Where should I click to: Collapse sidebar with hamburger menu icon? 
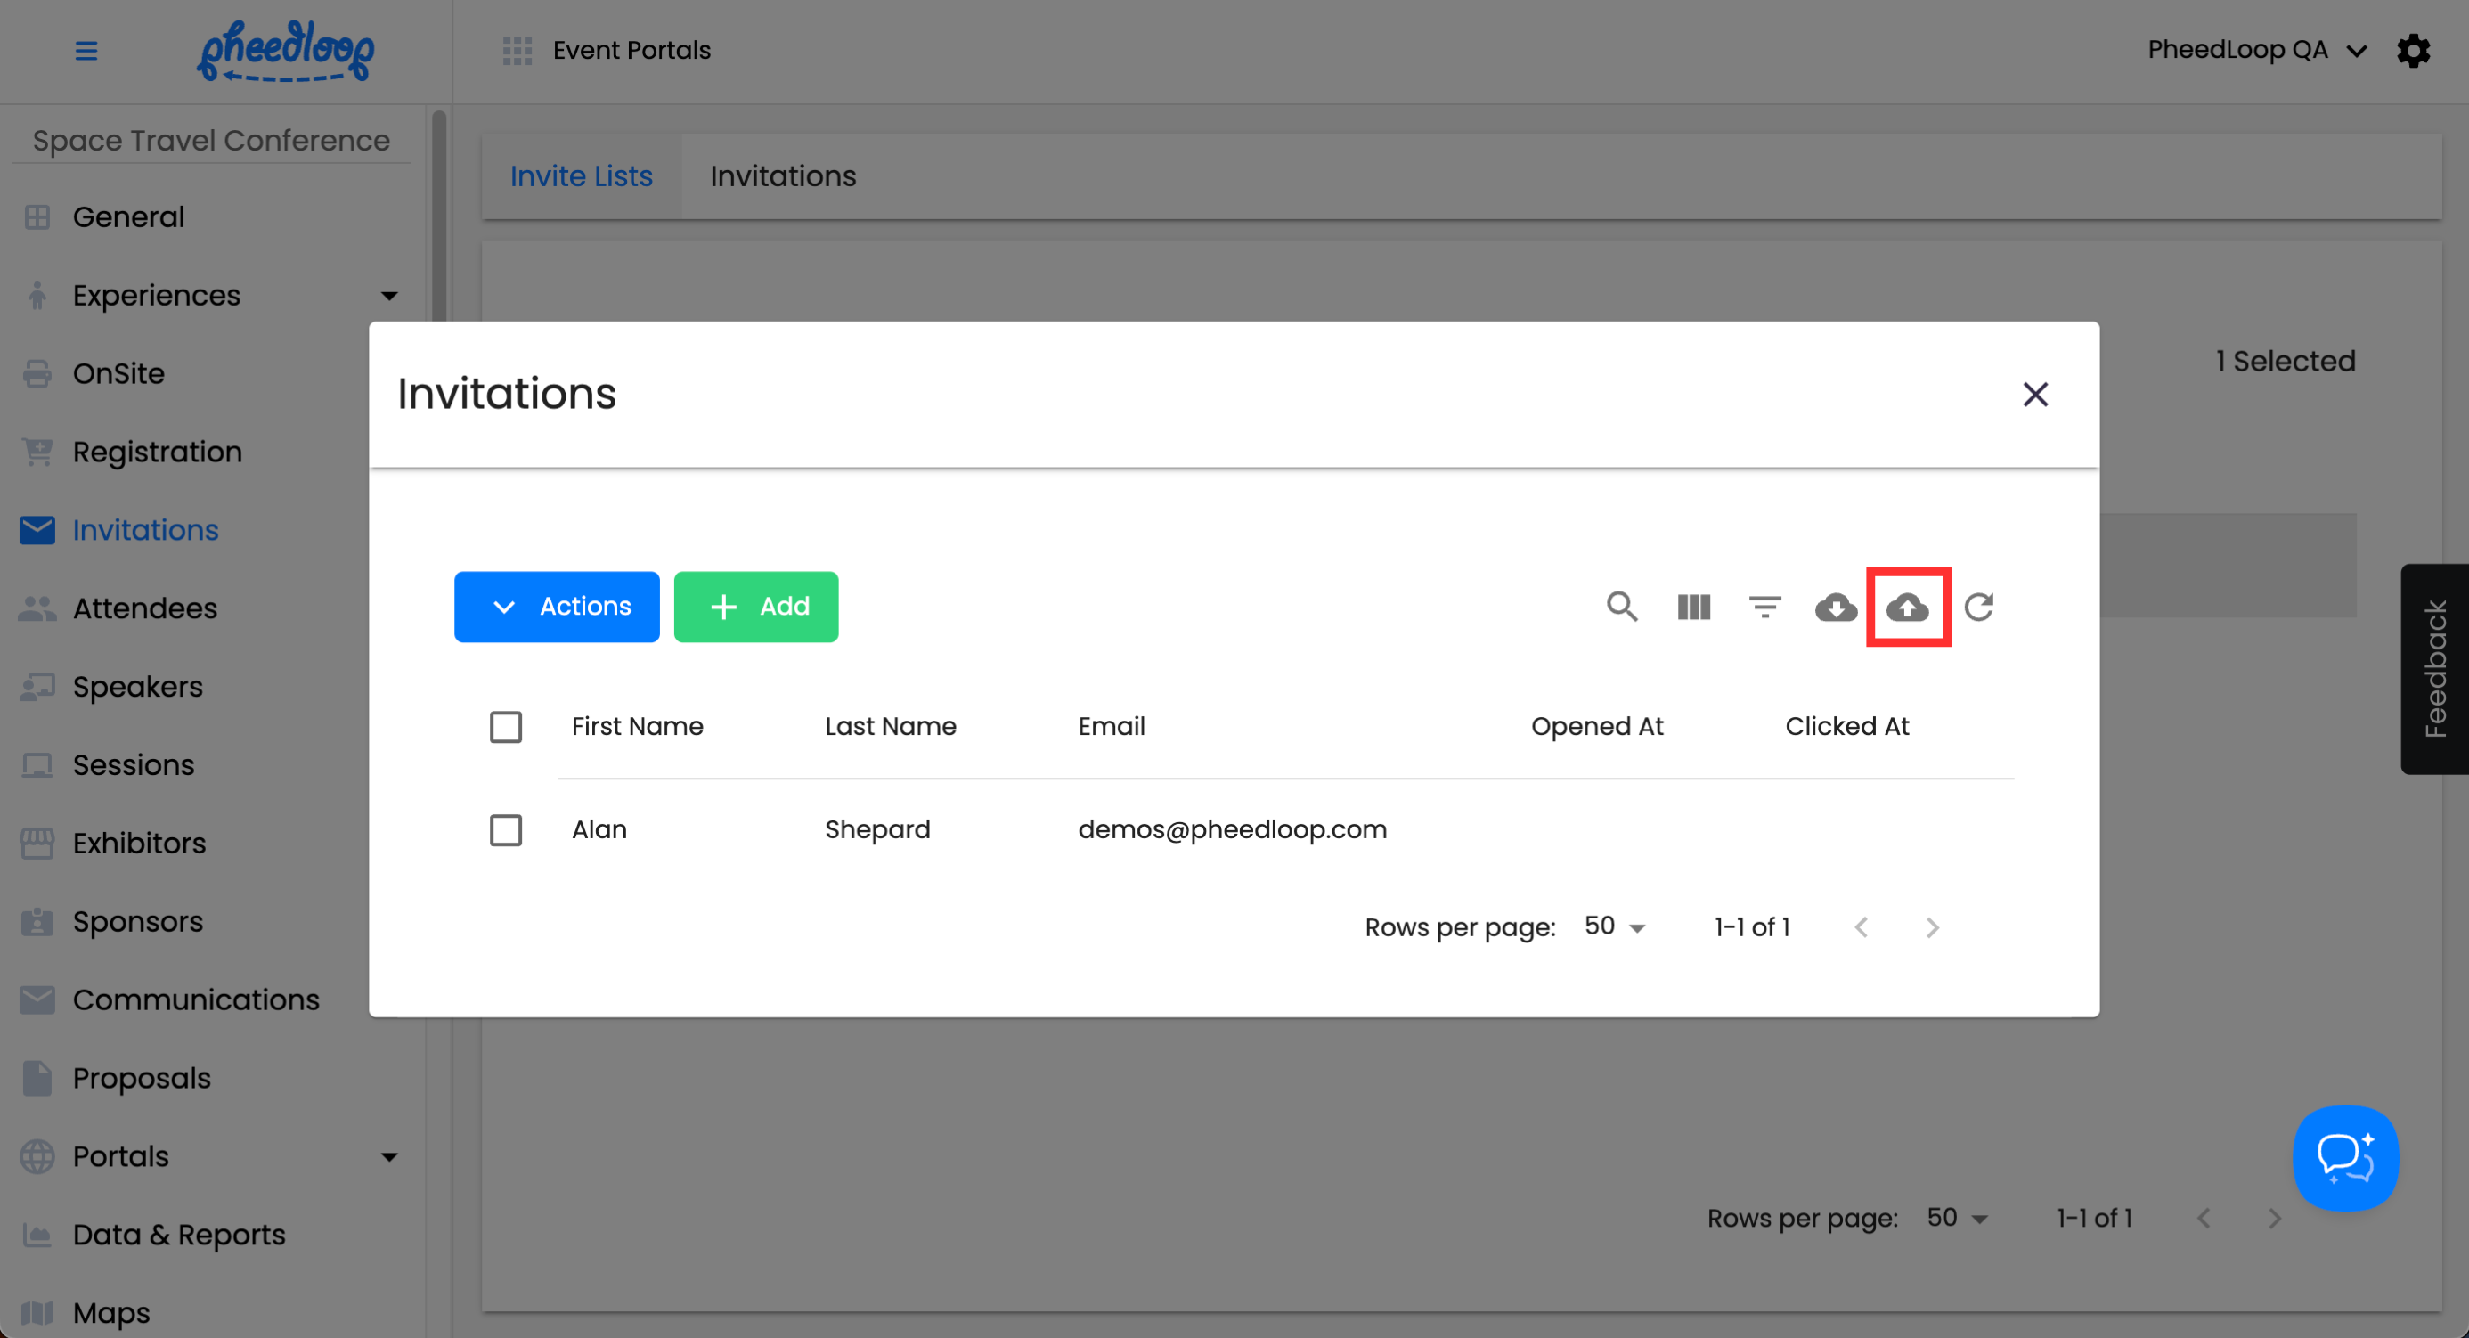[x=86, y=51]
